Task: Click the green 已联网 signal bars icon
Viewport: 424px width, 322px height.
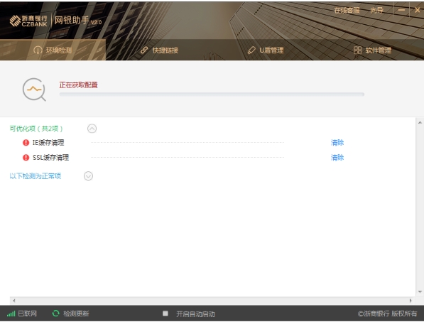Action: click(x=11, y=313)
